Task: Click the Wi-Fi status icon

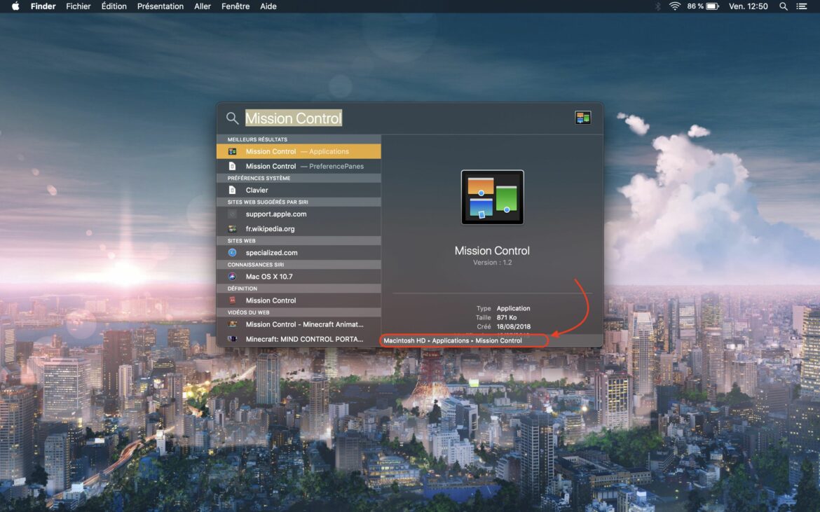Action: pyautogui.click(x=675, y=6)
